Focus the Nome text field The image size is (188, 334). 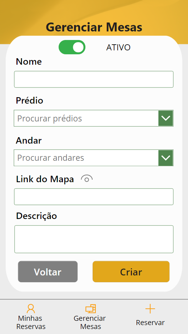click(94, 79)
